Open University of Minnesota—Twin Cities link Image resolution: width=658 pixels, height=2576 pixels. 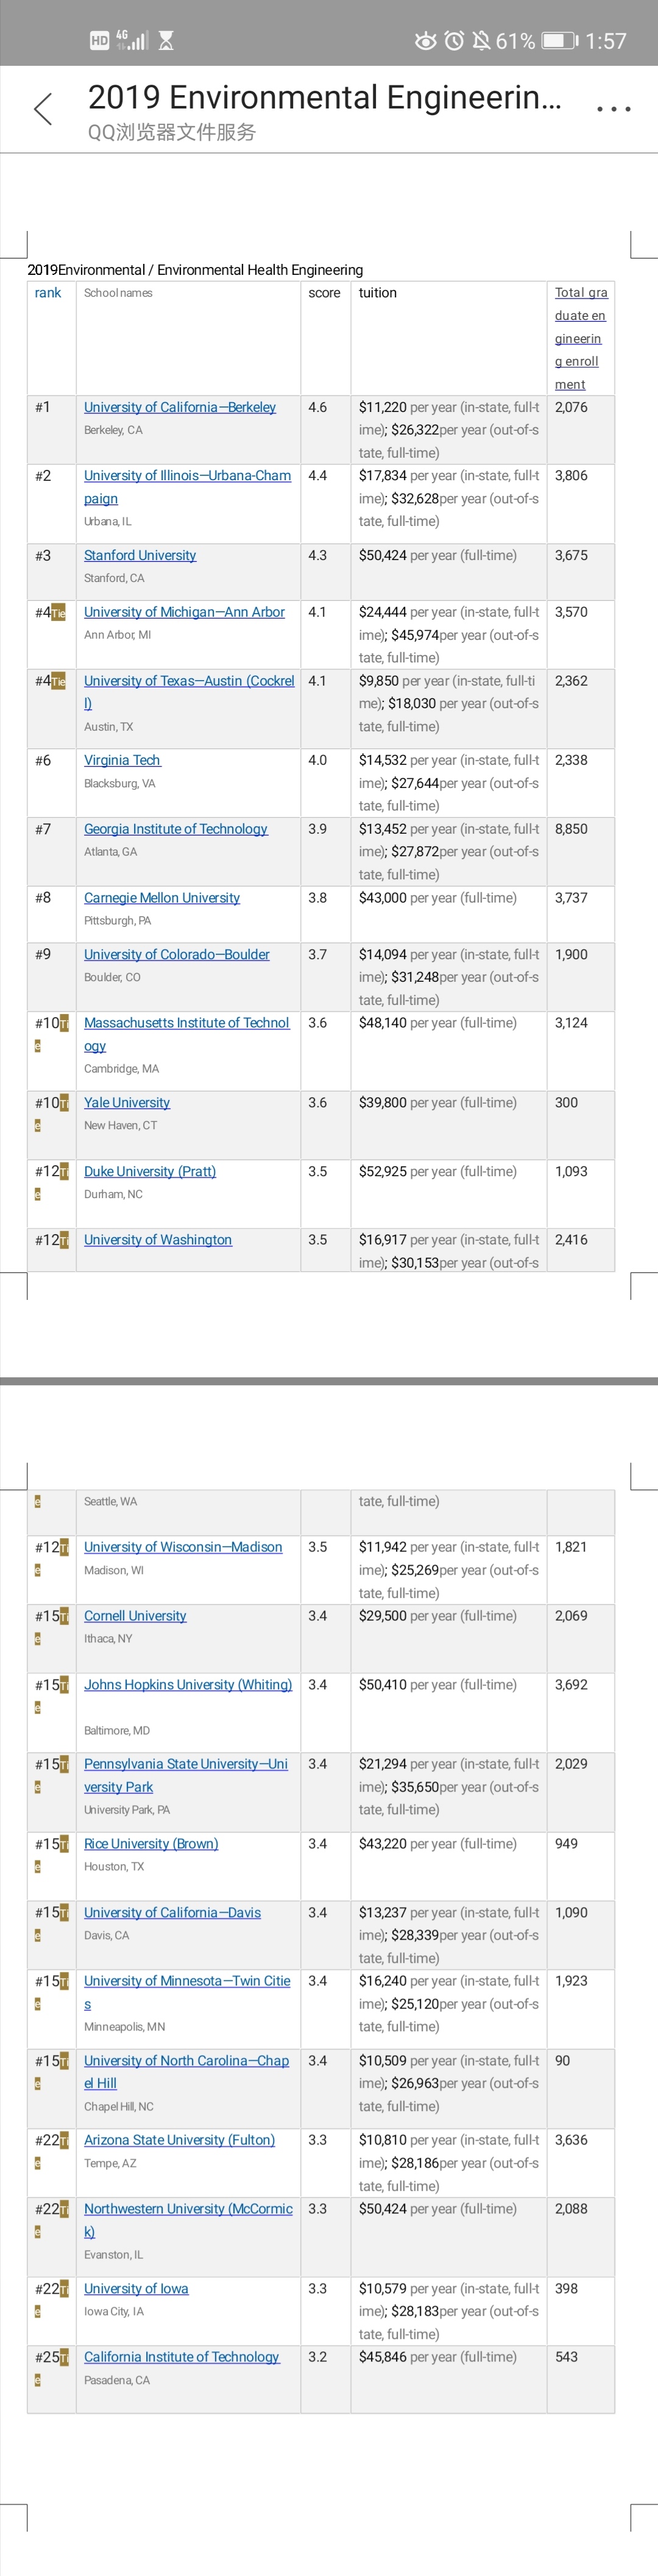(187, 1992)
